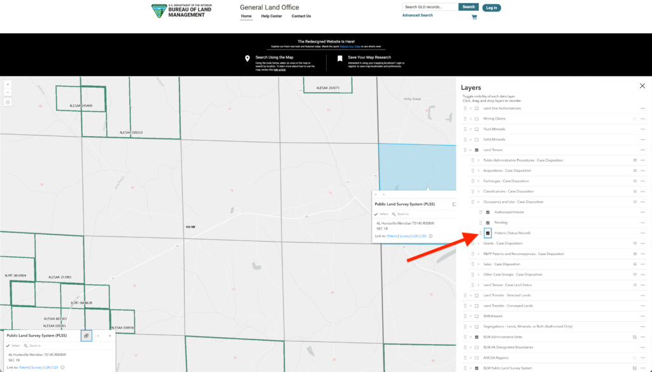652x372 pixels.
Task: Uncheck the Pending sublayer checkbox
Action: [x=488, y=223]
